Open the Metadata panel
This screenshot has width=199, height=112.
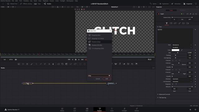tap(176, 4)
